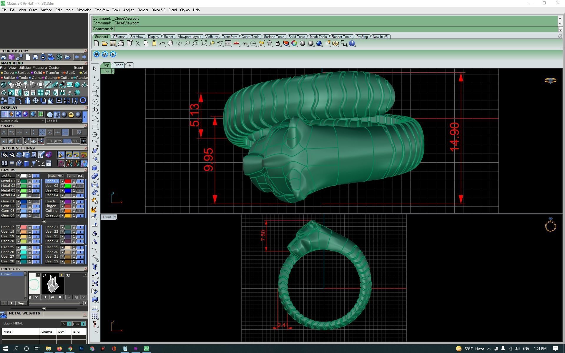Screen dimensions: 565x353
Task: Select the Rectangle tool in side toolbar
Action: pos(95,127)
